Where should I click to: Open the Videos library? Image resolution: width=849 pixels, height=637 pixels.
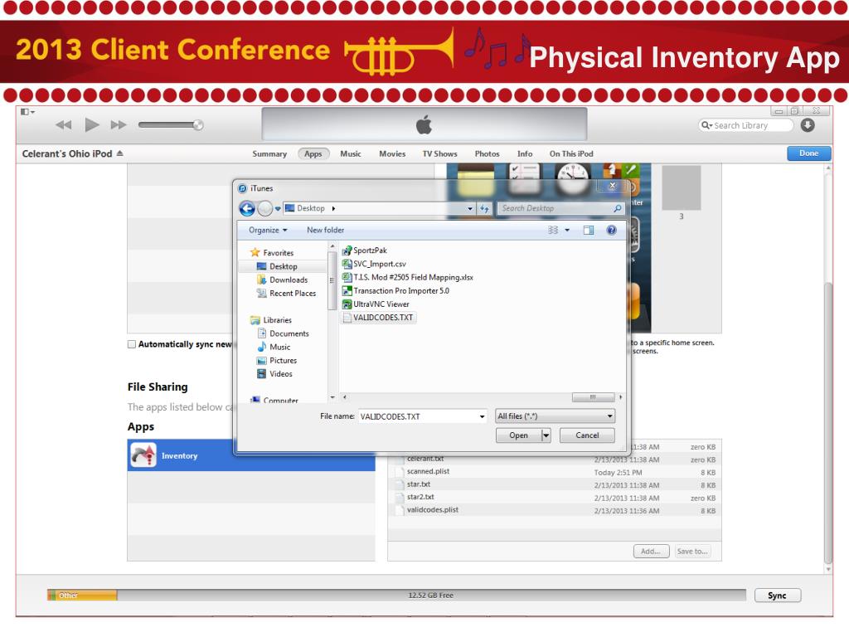[275, 374]
